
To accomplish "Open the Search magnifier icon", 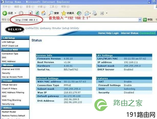I will (51, 13).
